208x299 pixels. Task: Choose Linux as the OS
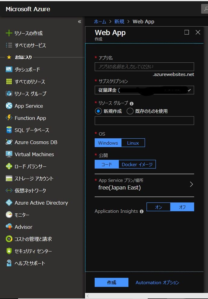[x=133, y=143]
